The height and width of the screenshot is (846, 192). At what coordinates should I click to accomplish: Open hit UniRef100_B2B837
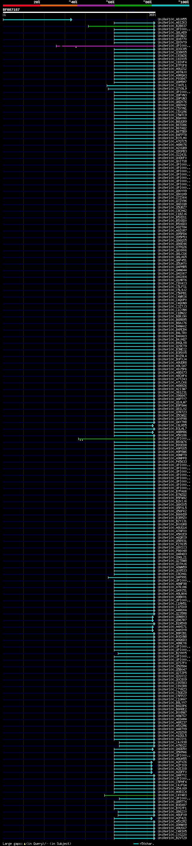click(x=172, y=26)
